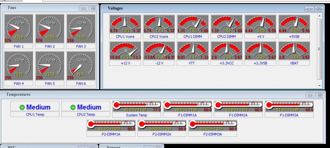This screenshot has width=330, height=148.
Task: Click the Sensors panel title
Action: point(114,147)
